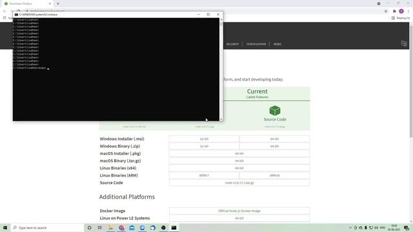Download Linux Binaries ARMv7
This screenshot has width=413, height=232.
click(204, 175)
